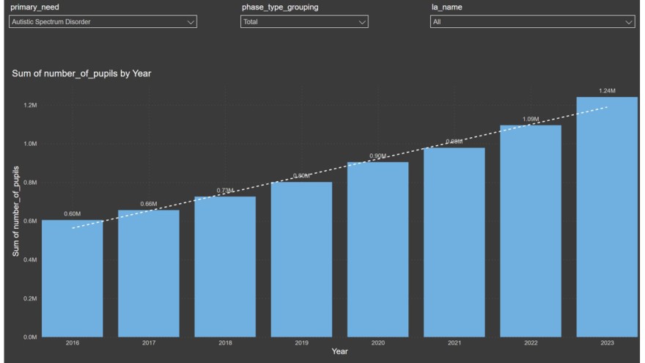Expand the phase_type_grouping dropdown showing Total
The height and width of the screenshot is (363, 645).
click(x=304, y=22)
